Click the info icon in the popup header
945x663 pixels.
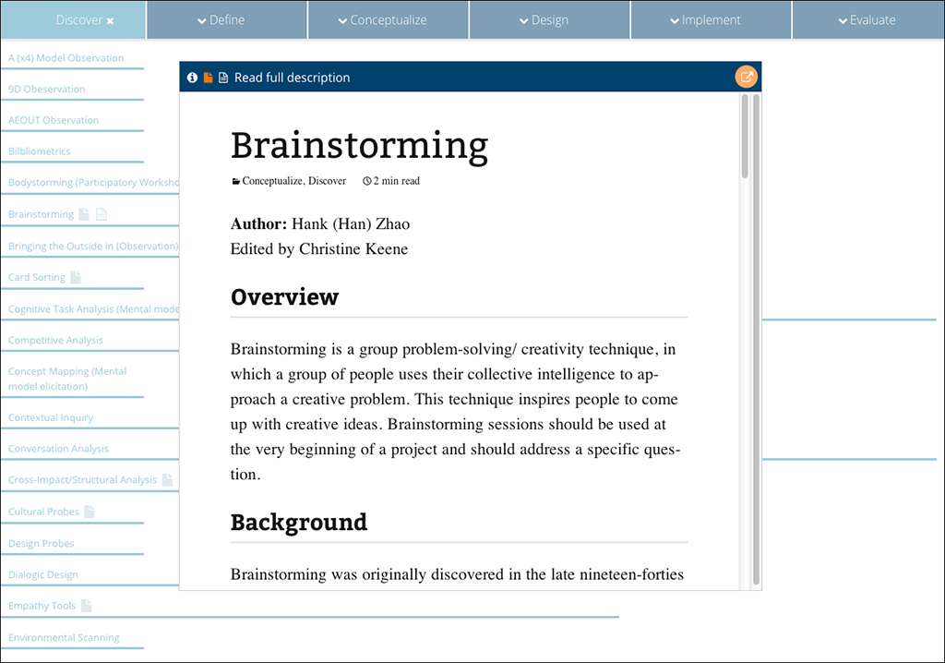click(x=192, y=78)
